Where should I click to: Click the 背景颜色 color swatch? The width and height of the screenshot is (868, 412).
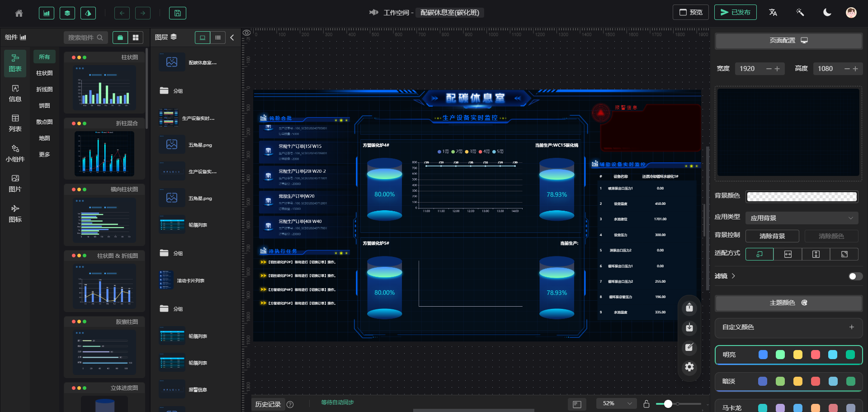(802, 196)
